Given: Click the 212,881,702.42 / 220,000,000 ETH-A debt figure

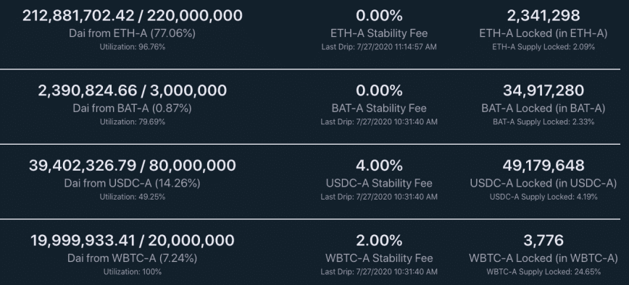Looking at the screenshot, I should [x=132, y=16].
